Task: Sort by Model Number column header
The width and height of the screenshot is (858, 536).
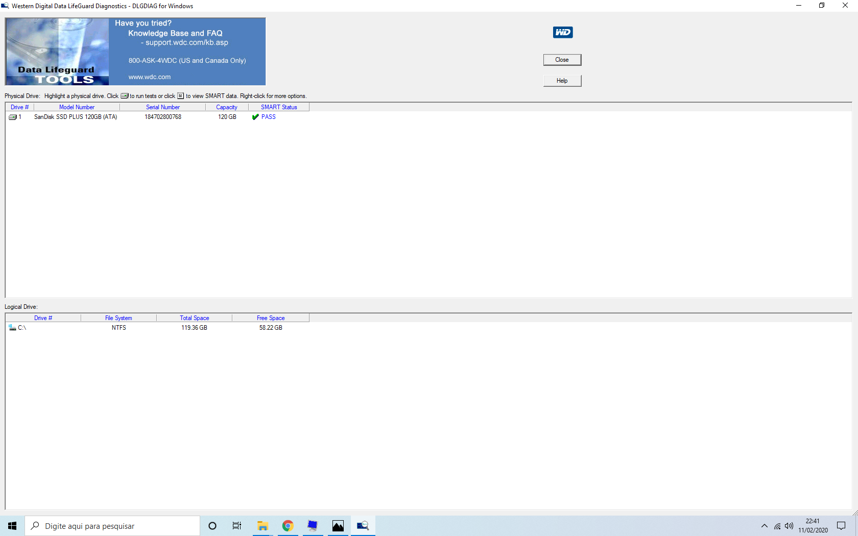Action: pos(77,107)
